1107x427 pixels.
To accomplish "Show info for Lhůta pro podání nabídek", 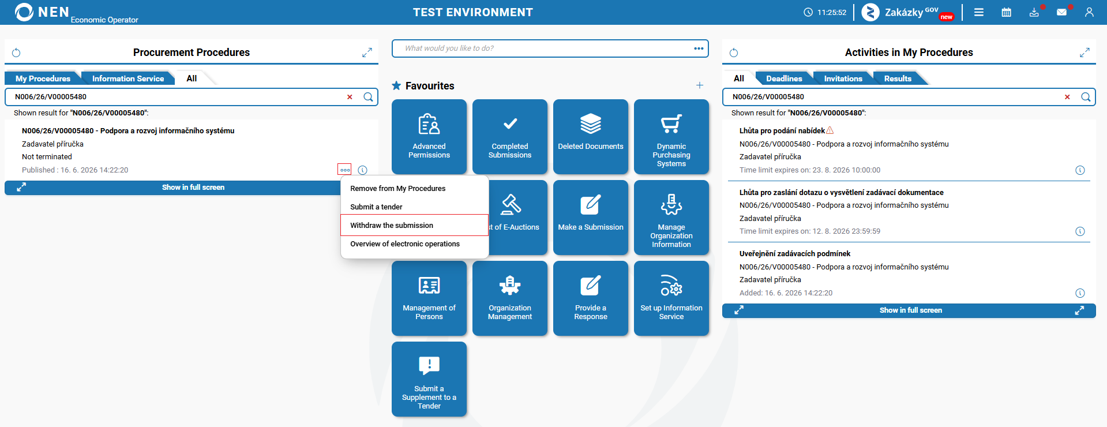I will tap(1080, 170).
